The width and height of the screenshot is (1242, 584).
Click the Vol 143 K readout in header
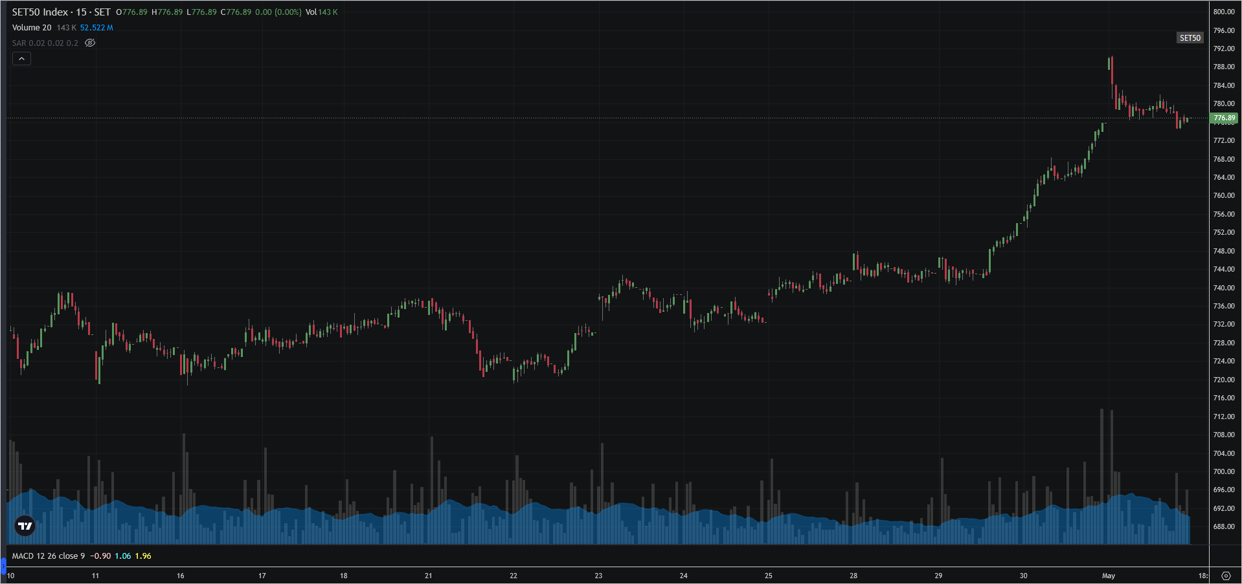coord(322,12)
